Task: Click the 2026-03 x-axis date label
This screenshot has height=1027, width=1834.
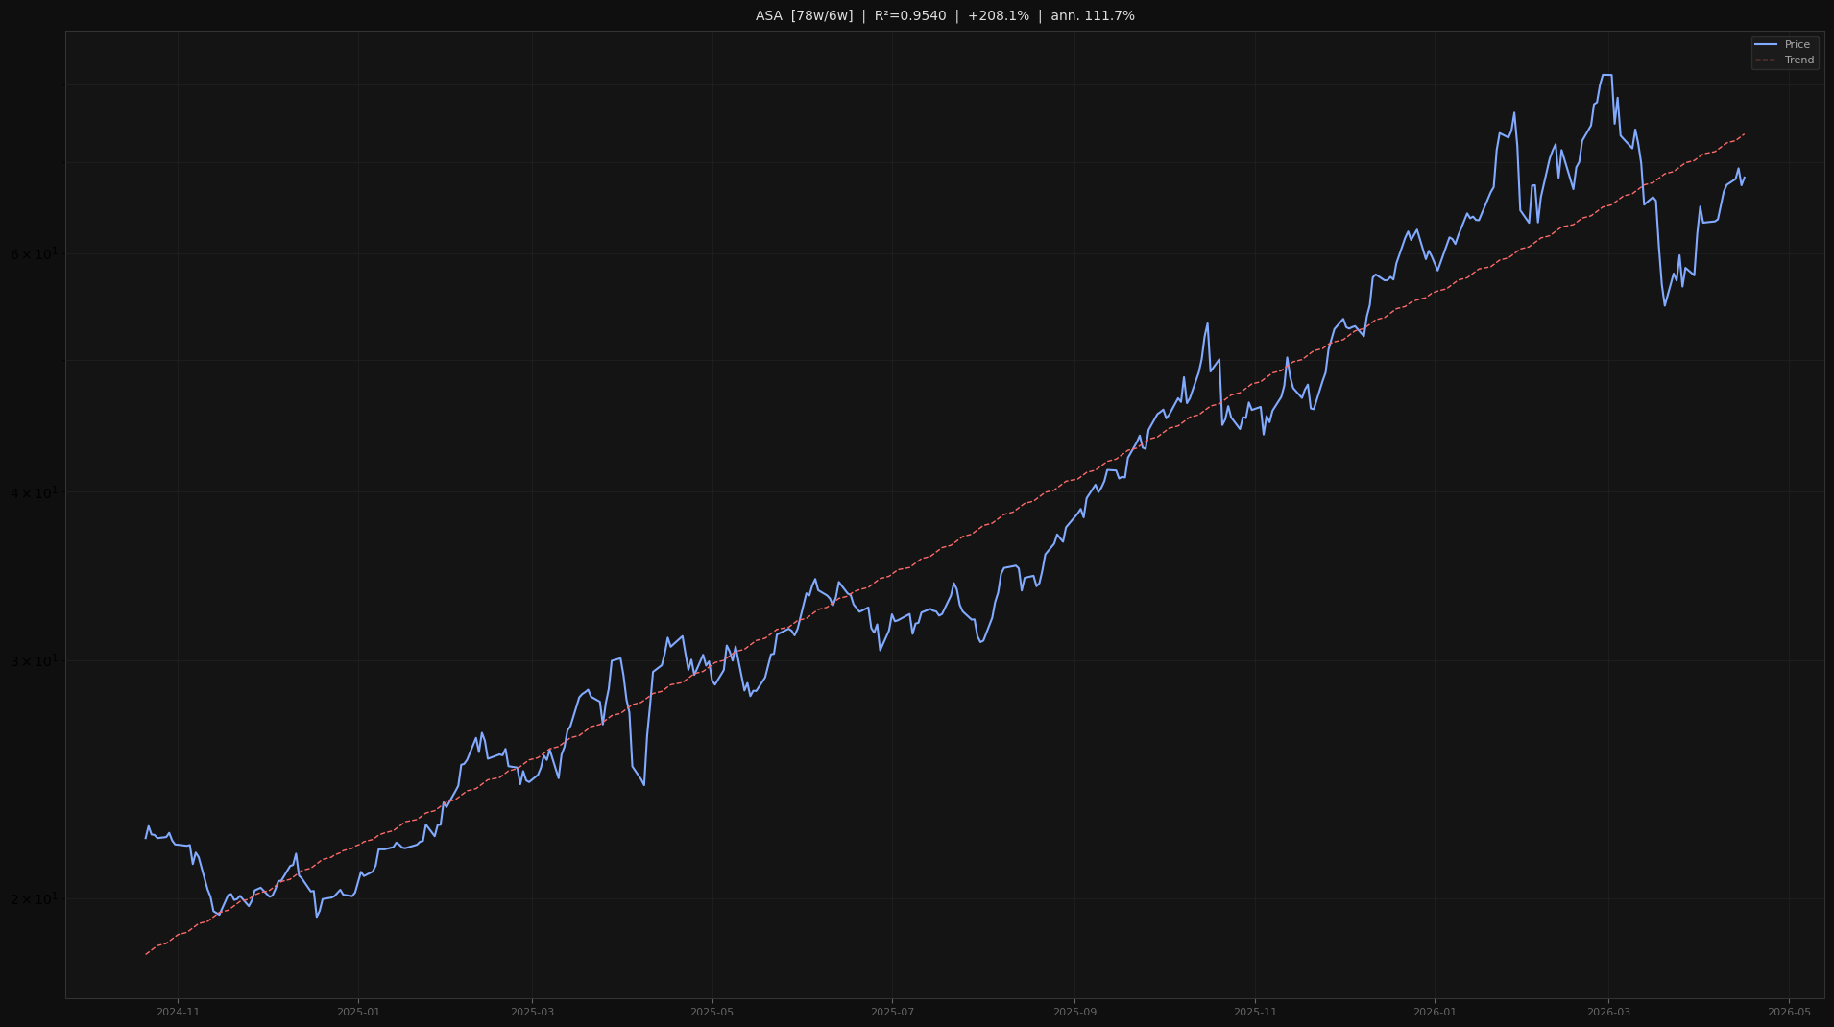Action: (1608, 1013)
